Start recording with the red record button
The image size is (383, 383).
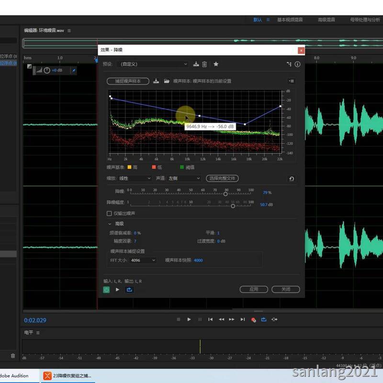[x=254, y=320]
